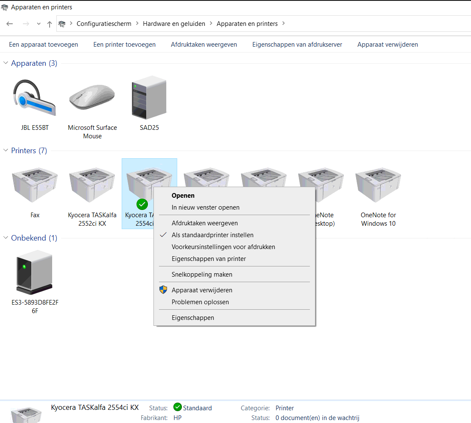Click the control panel icon in address bar
The width and height of the screenshot is (471, 423).
[x=62, y=24]
